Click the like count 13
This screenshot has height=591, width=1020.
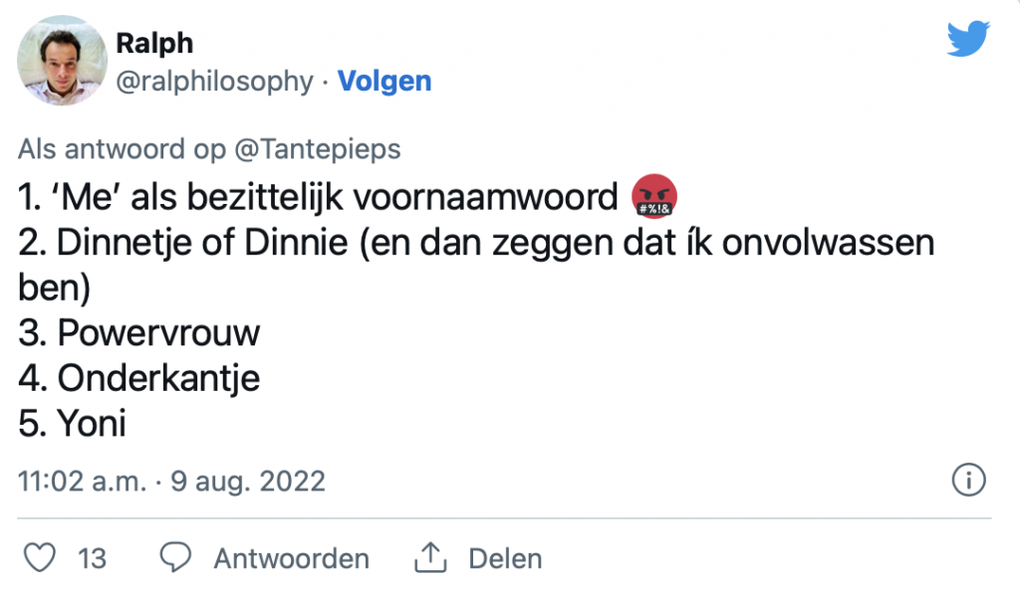coord(92,559)
